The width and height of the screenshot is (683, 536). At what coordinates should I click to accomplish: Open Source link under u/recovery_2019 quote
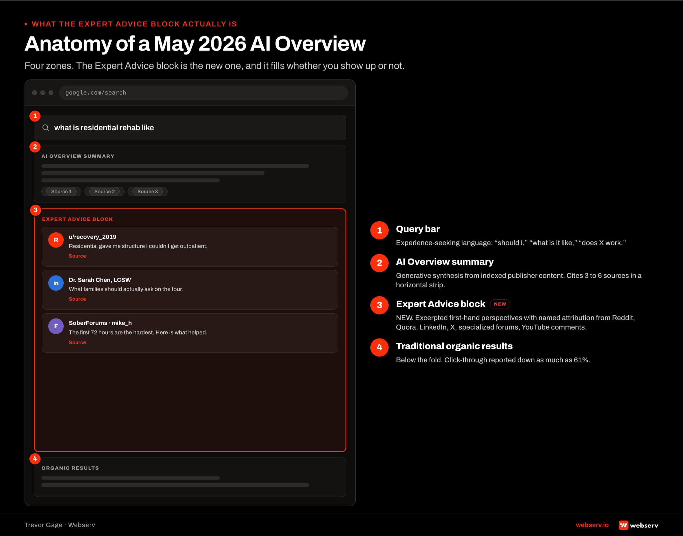tap(77, 256)
